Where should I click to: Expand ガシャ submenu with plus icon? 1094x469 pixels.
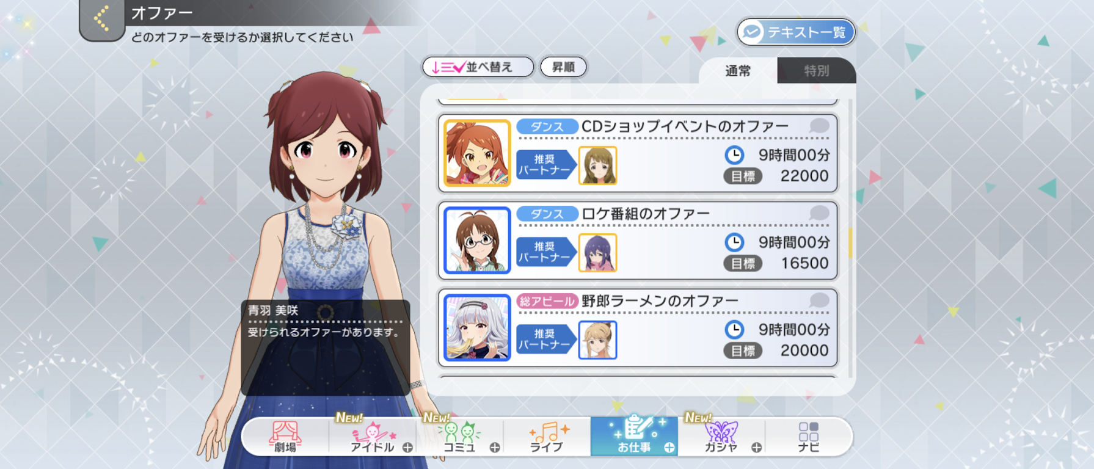point(756,448)
